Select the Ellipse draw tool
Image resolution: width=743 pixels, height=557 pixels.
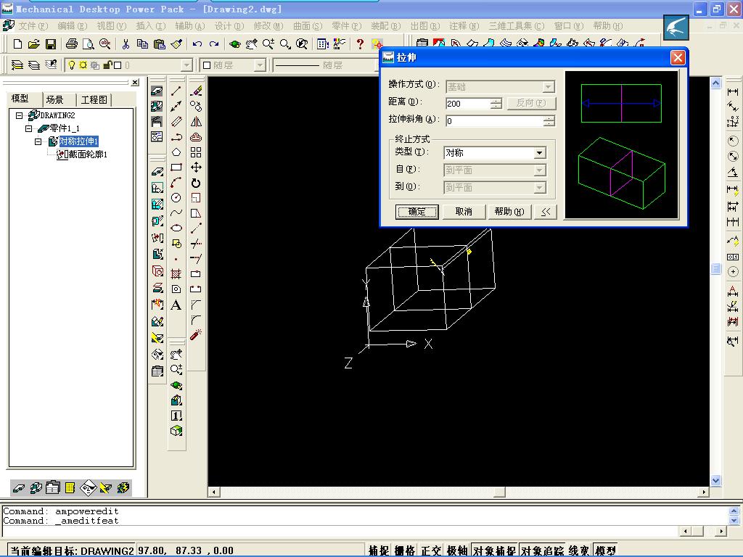coord(176,228)
